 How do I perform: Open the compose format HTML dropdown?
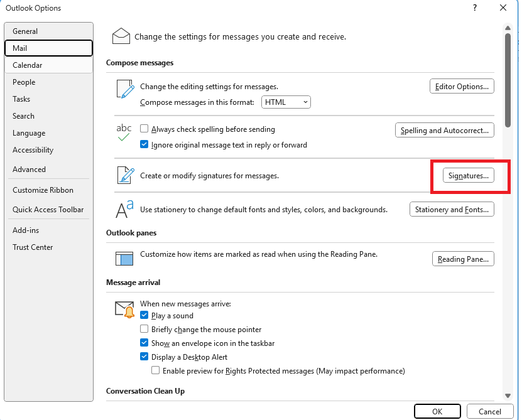coord(286,102)
